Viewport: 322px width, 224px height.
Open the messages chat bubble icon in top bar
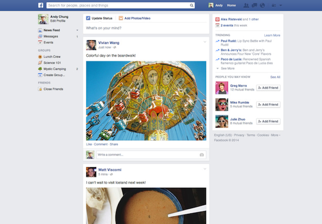pyautogui.click(x=254, y=5)
